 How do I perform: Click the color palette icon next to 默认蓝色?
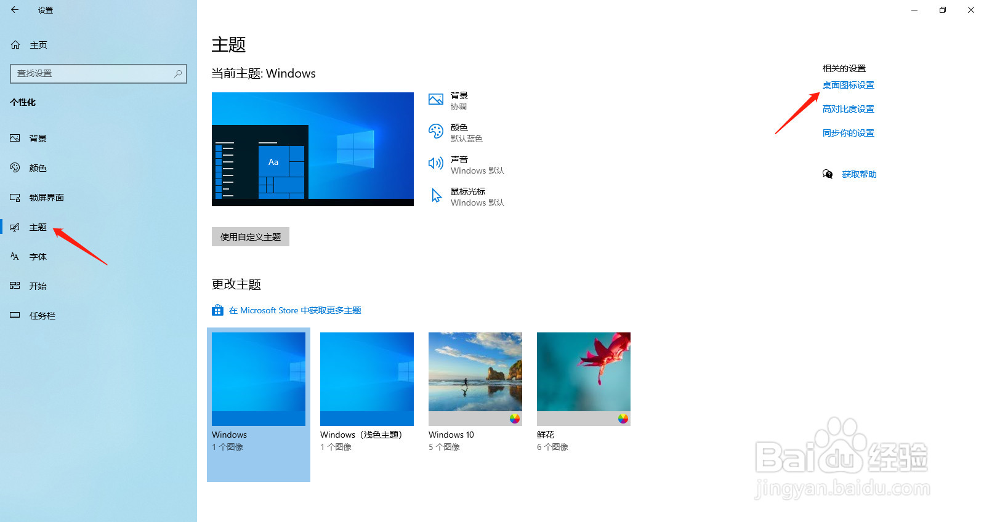coord(436,131)
